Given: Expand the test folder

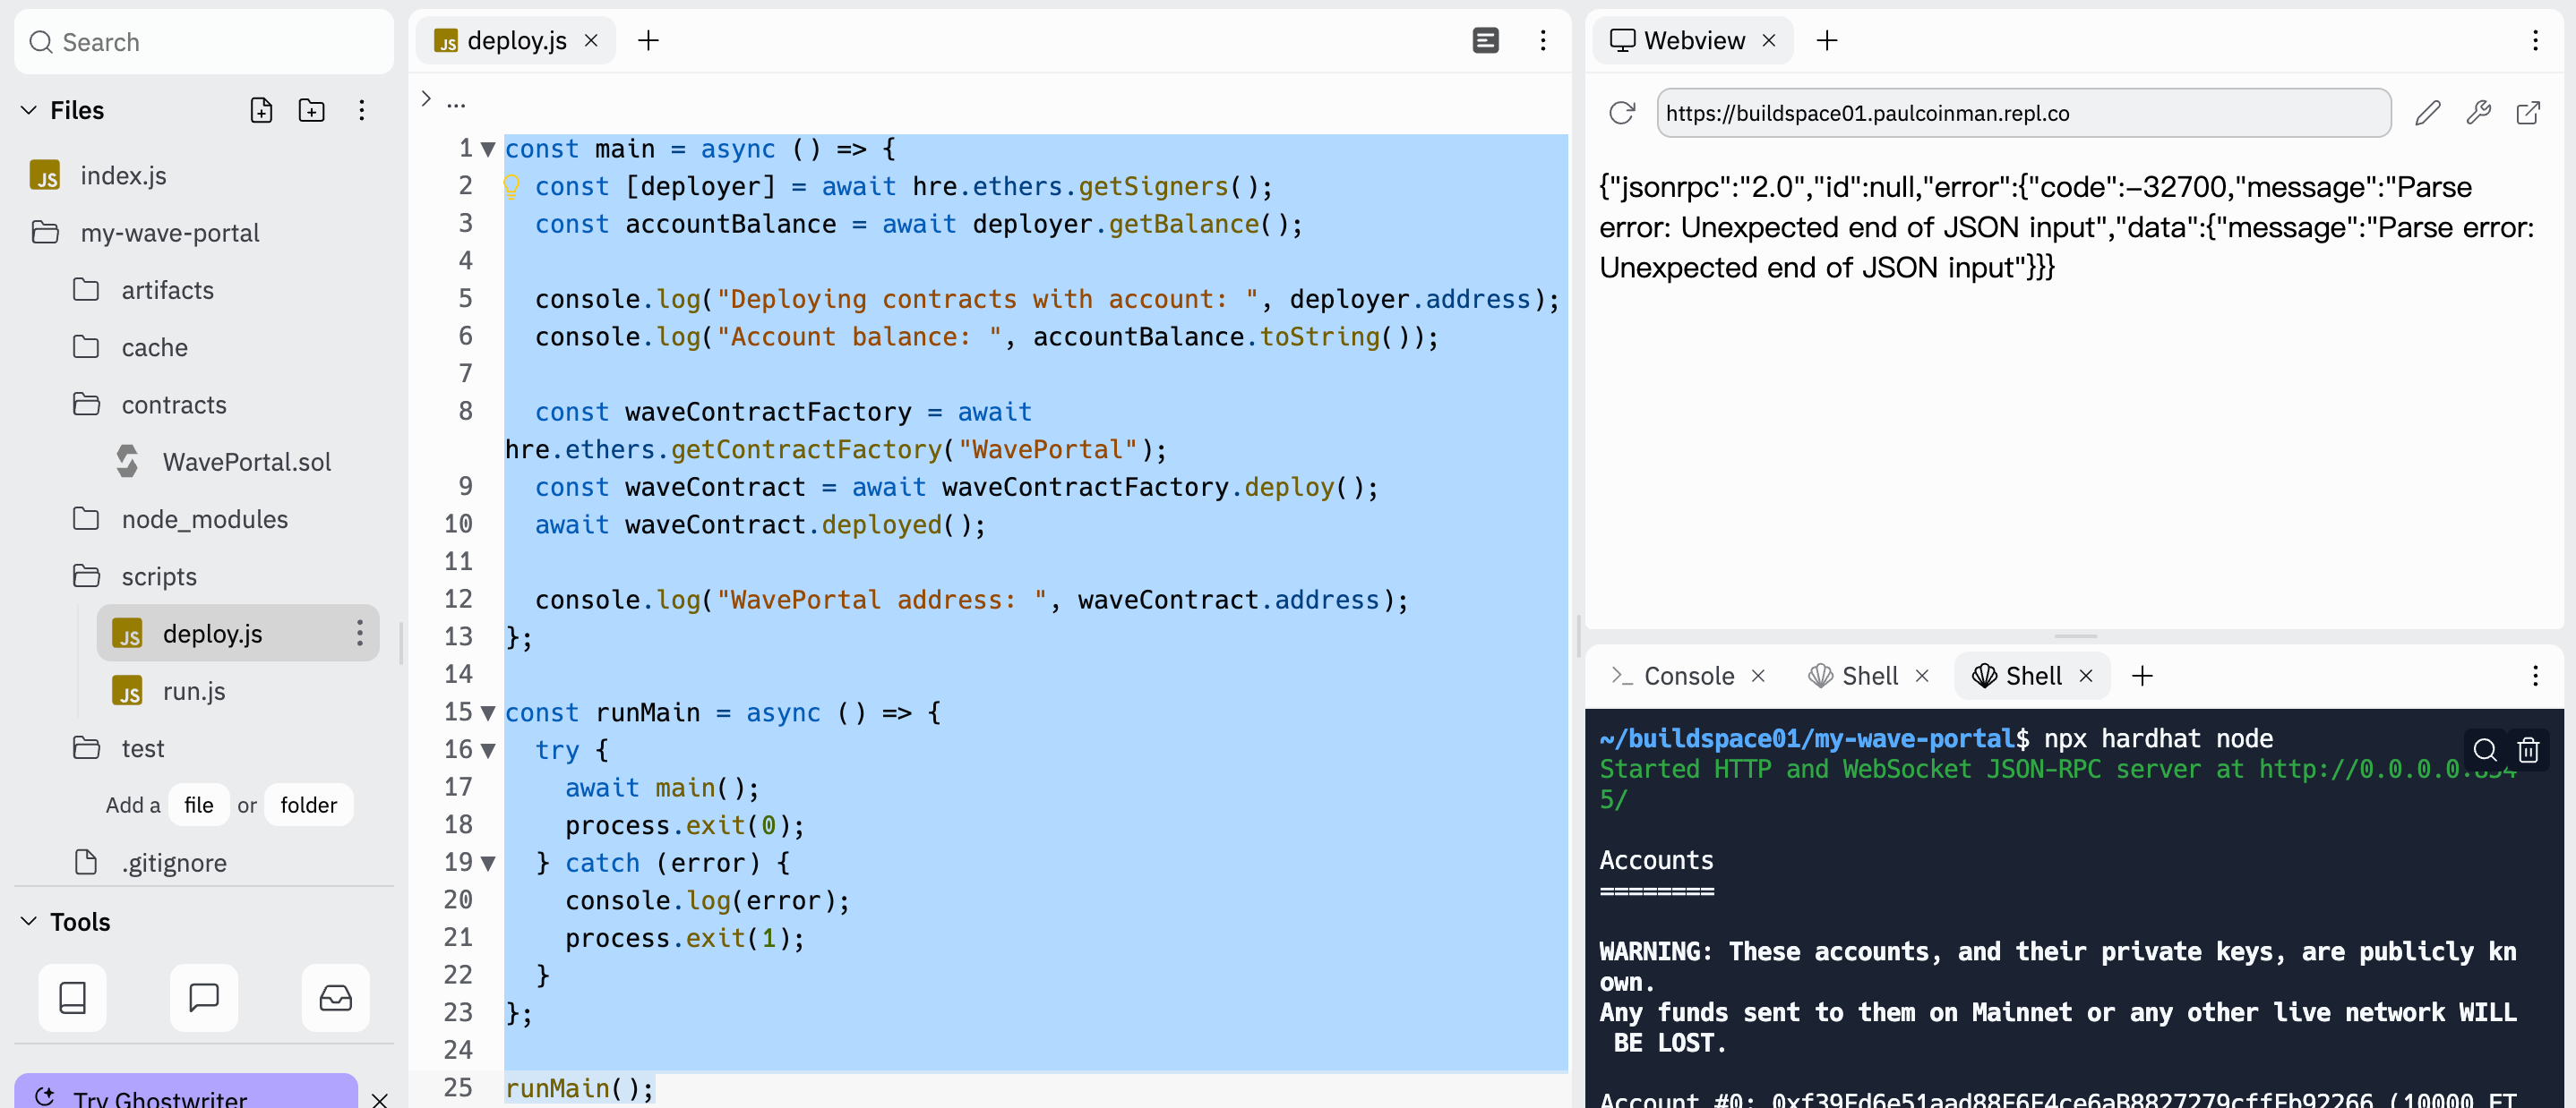Looking at the screenshot, I should click(119, 748).
